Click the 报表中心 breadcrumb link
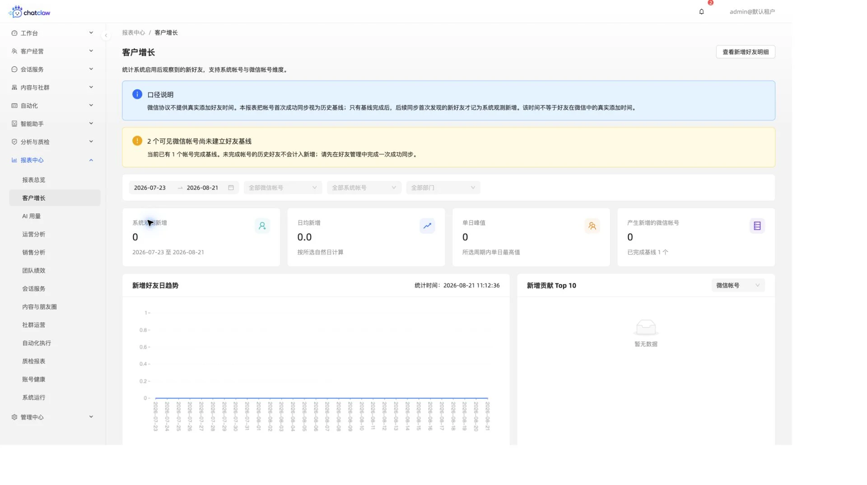 133,32
